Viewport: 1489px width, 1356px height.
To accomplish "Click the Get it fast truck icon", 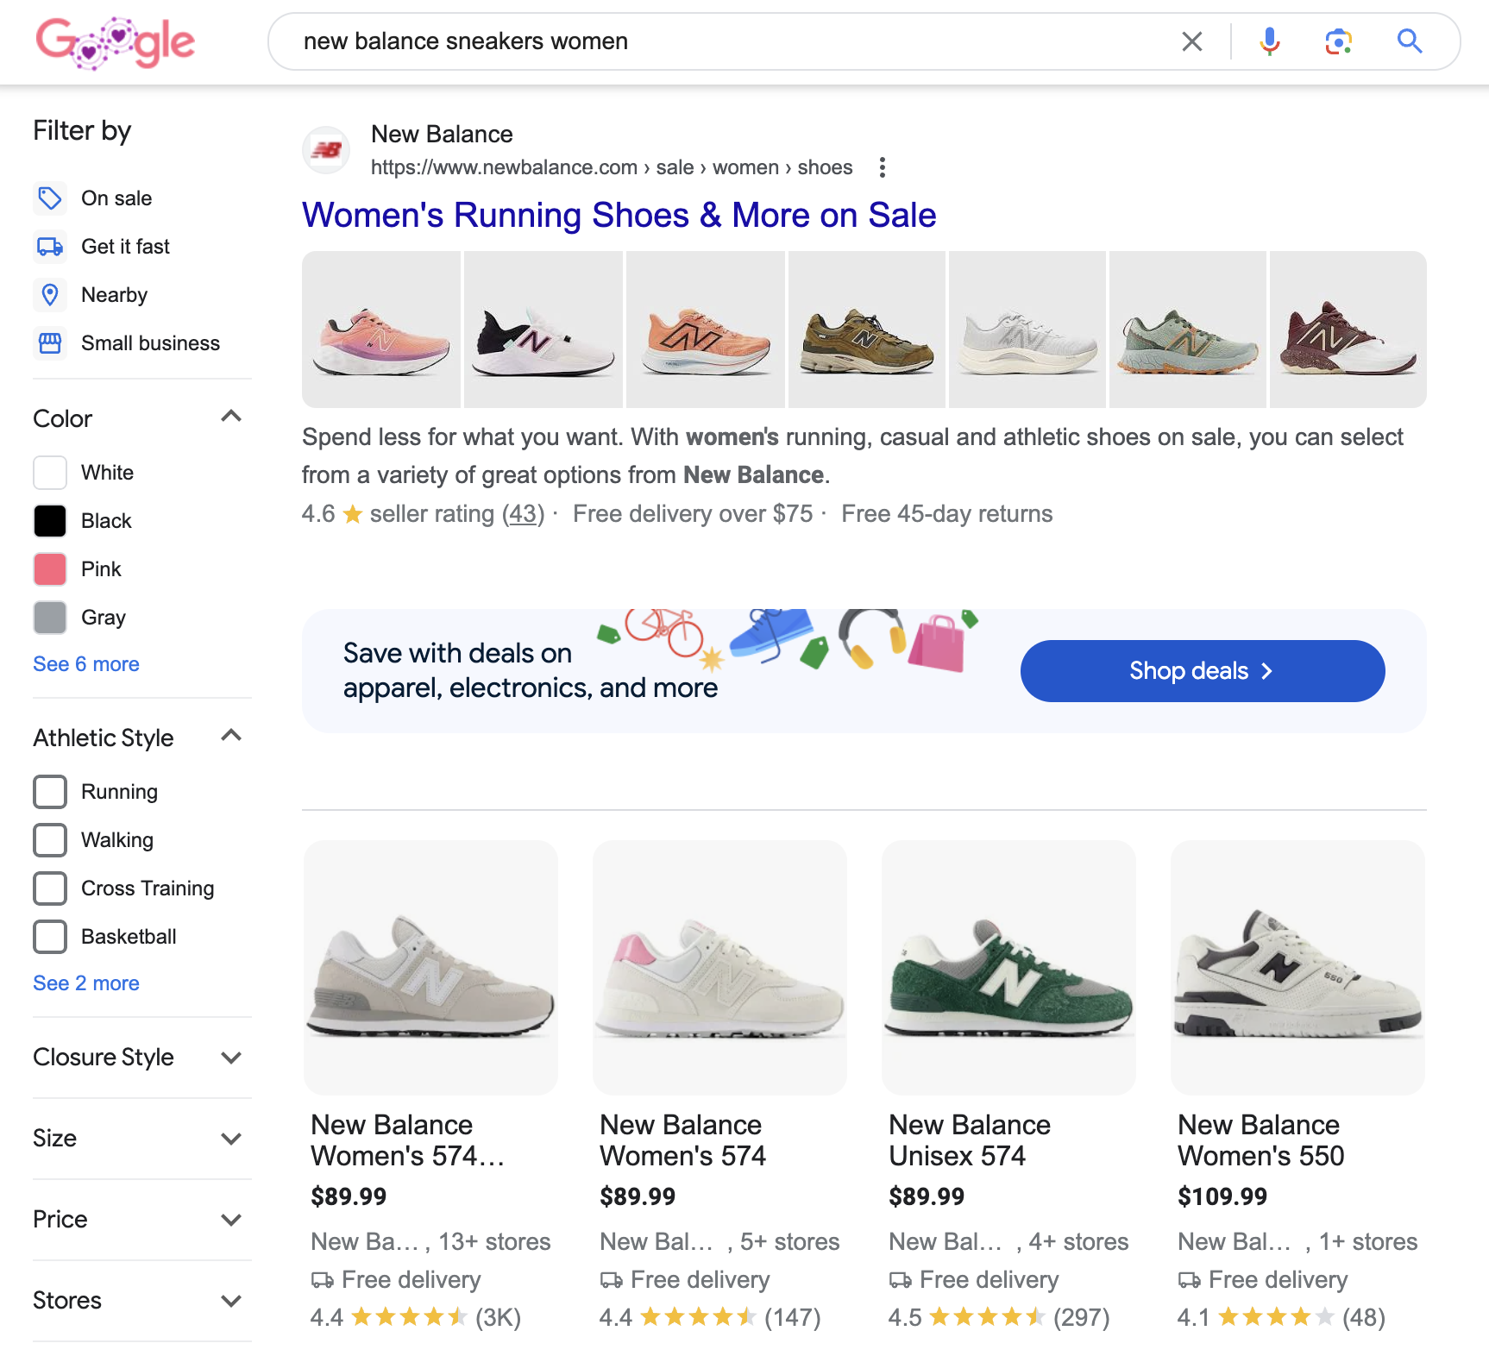I will pyautogui.click(x=50, y=247).
